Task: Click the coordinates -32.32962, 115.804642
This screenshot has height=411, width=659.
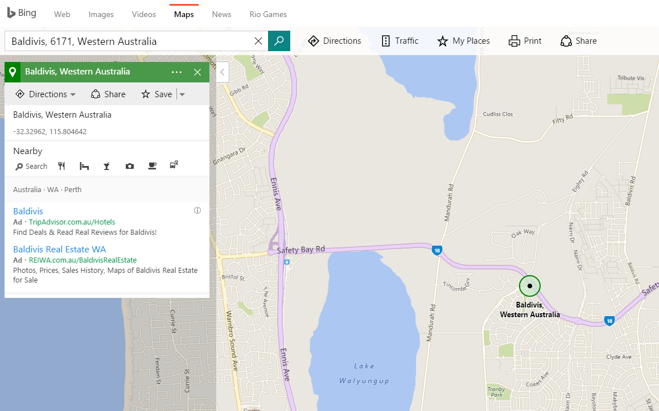Action: (x=50, y=131)
